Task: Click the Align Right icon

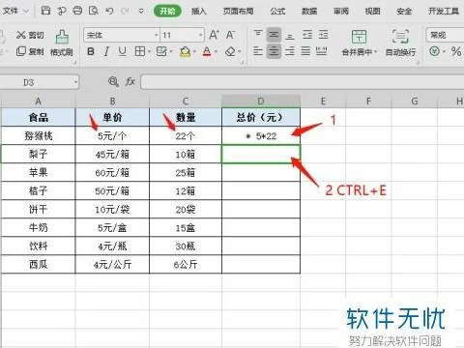Action: pos(290,51)
